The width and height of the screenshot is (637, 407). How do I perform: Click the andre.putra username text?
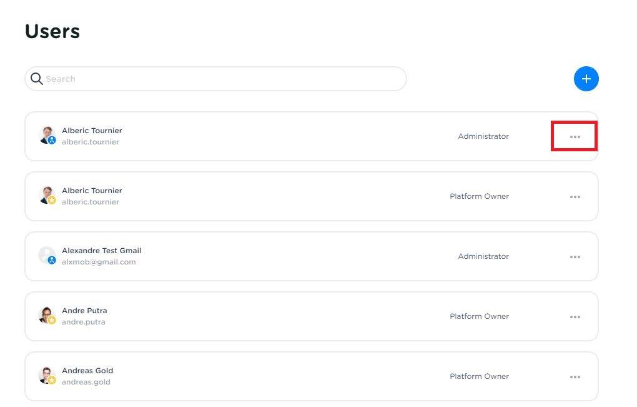[84, 322]
